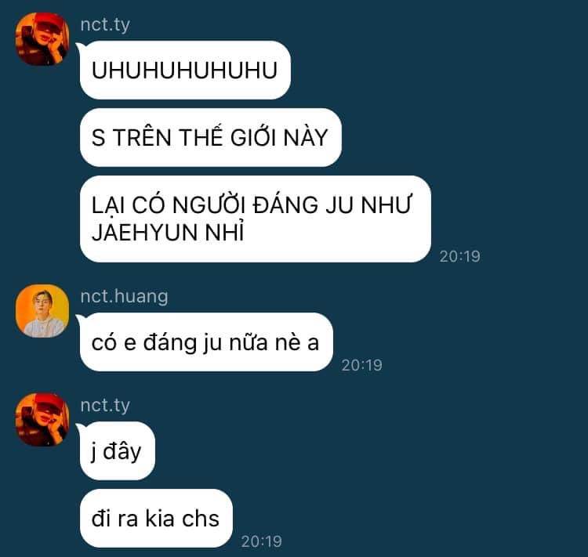Viewport: 588px width, 557px height.
Task: Select the 'S TRÊN THẾ GIỚI NÀY' message
Action: 210,138
